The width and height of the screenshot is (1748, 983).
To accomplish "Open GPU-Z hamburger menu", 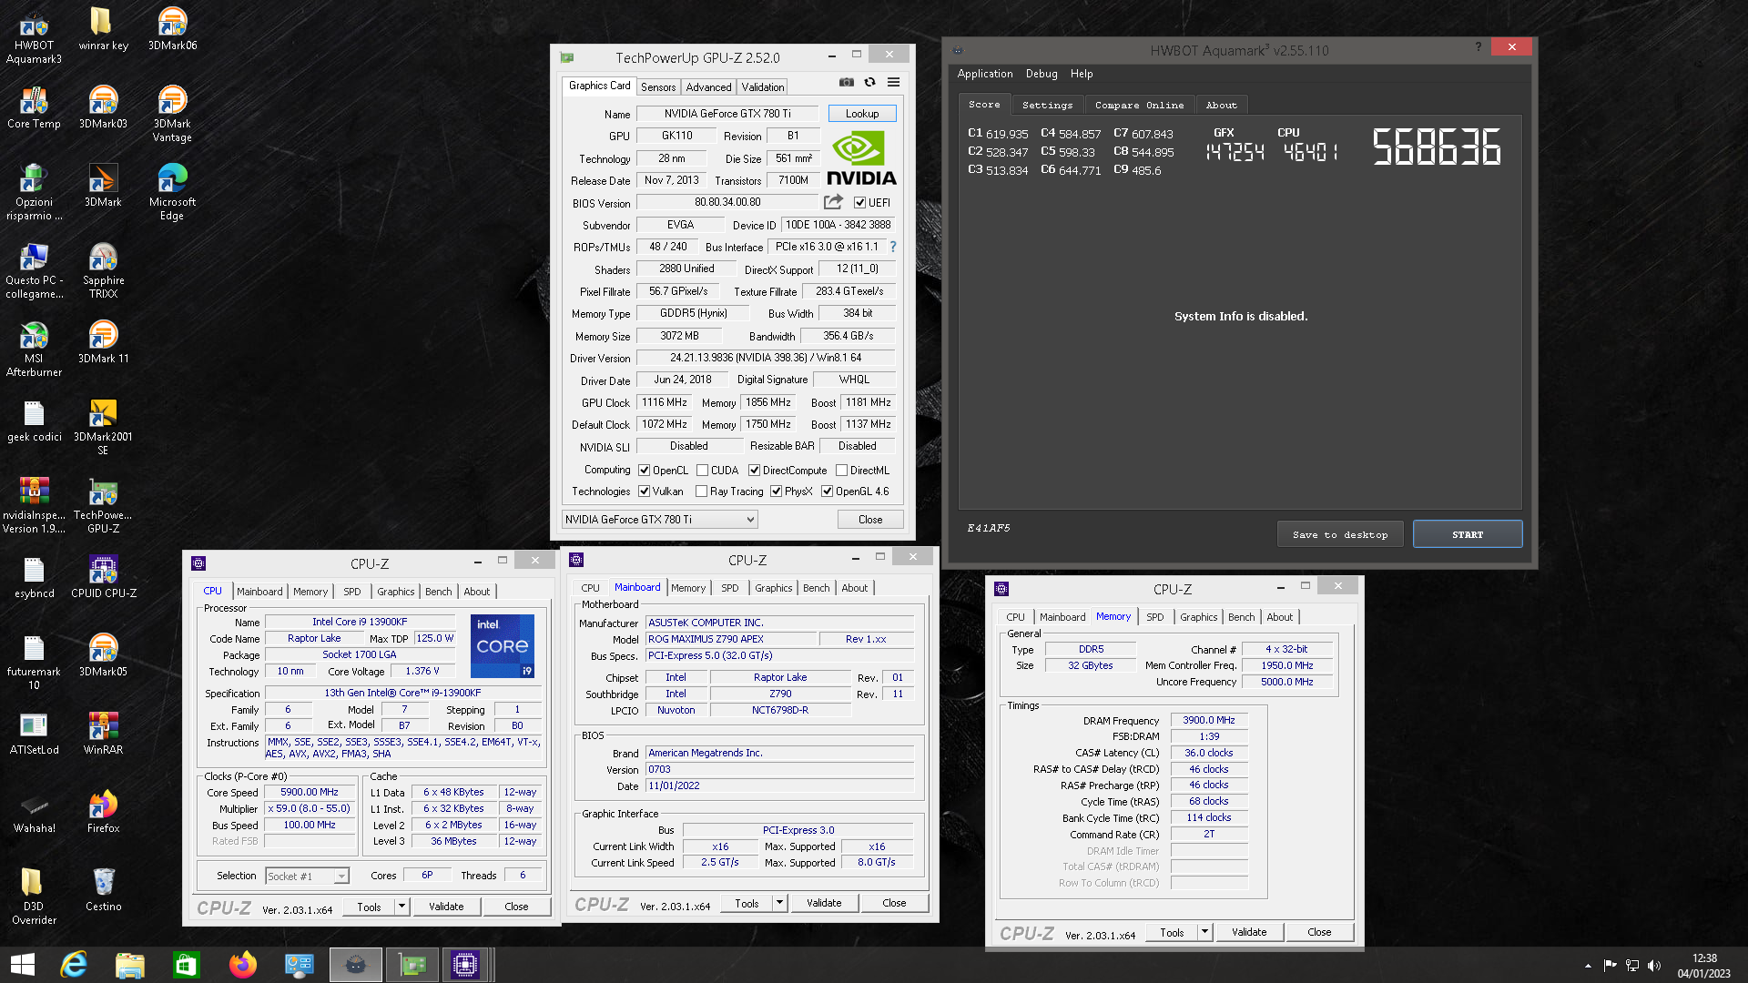I will [894, 82].
